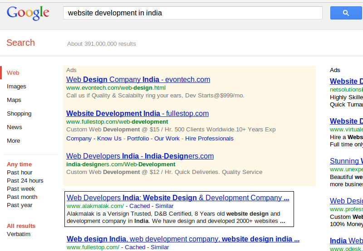Select the Web search category
The height and width of the screenshot is (251, 363).
(x=13, y=73)
